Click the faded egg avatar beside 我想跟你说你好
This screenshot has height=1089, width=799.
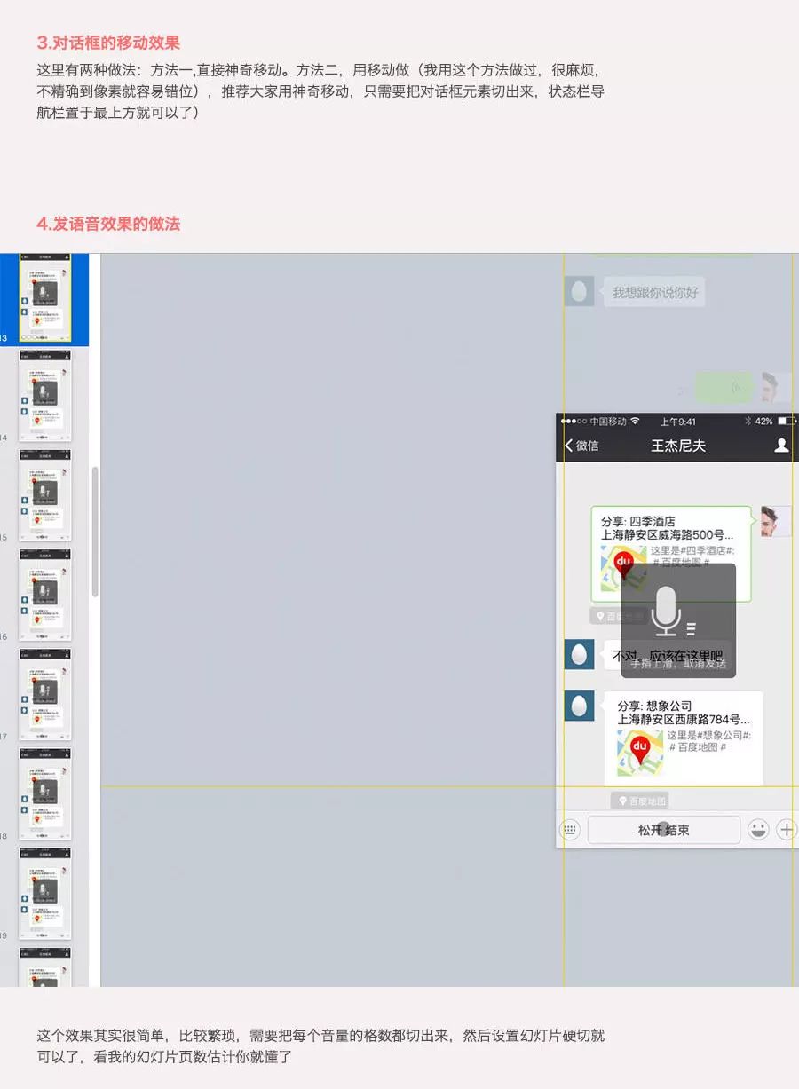pos(579,291)
